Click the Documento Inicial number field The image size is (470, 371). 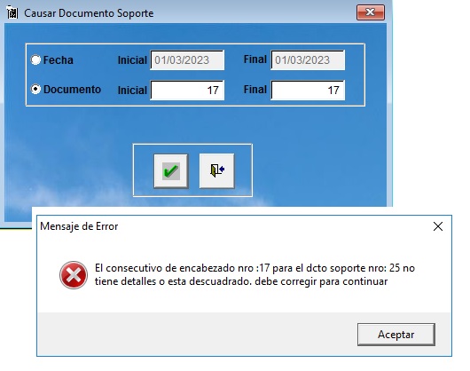tap(187, 90)
